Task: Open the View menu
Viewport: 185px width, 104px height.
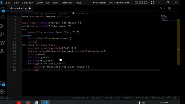Action: pyautogui.click(x=40, y=3)
